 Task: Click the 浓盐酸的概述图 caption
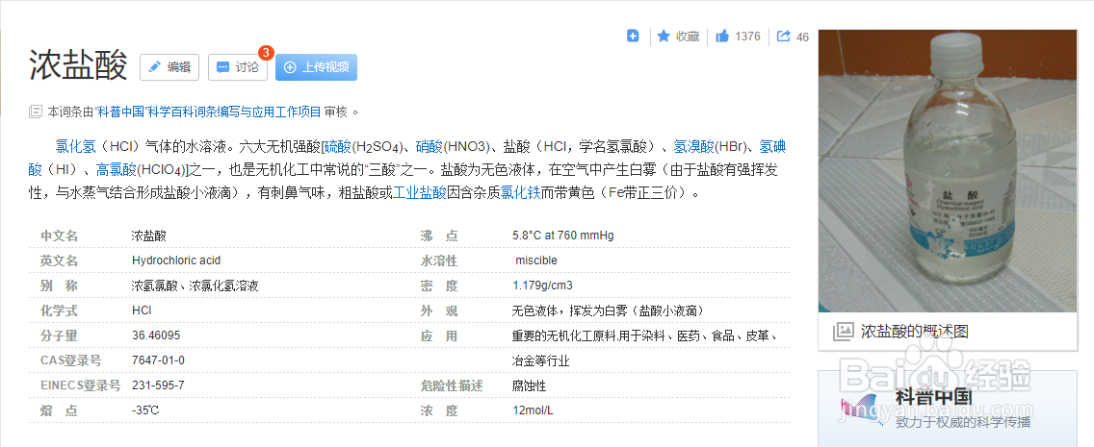click(x=915, y=331)
